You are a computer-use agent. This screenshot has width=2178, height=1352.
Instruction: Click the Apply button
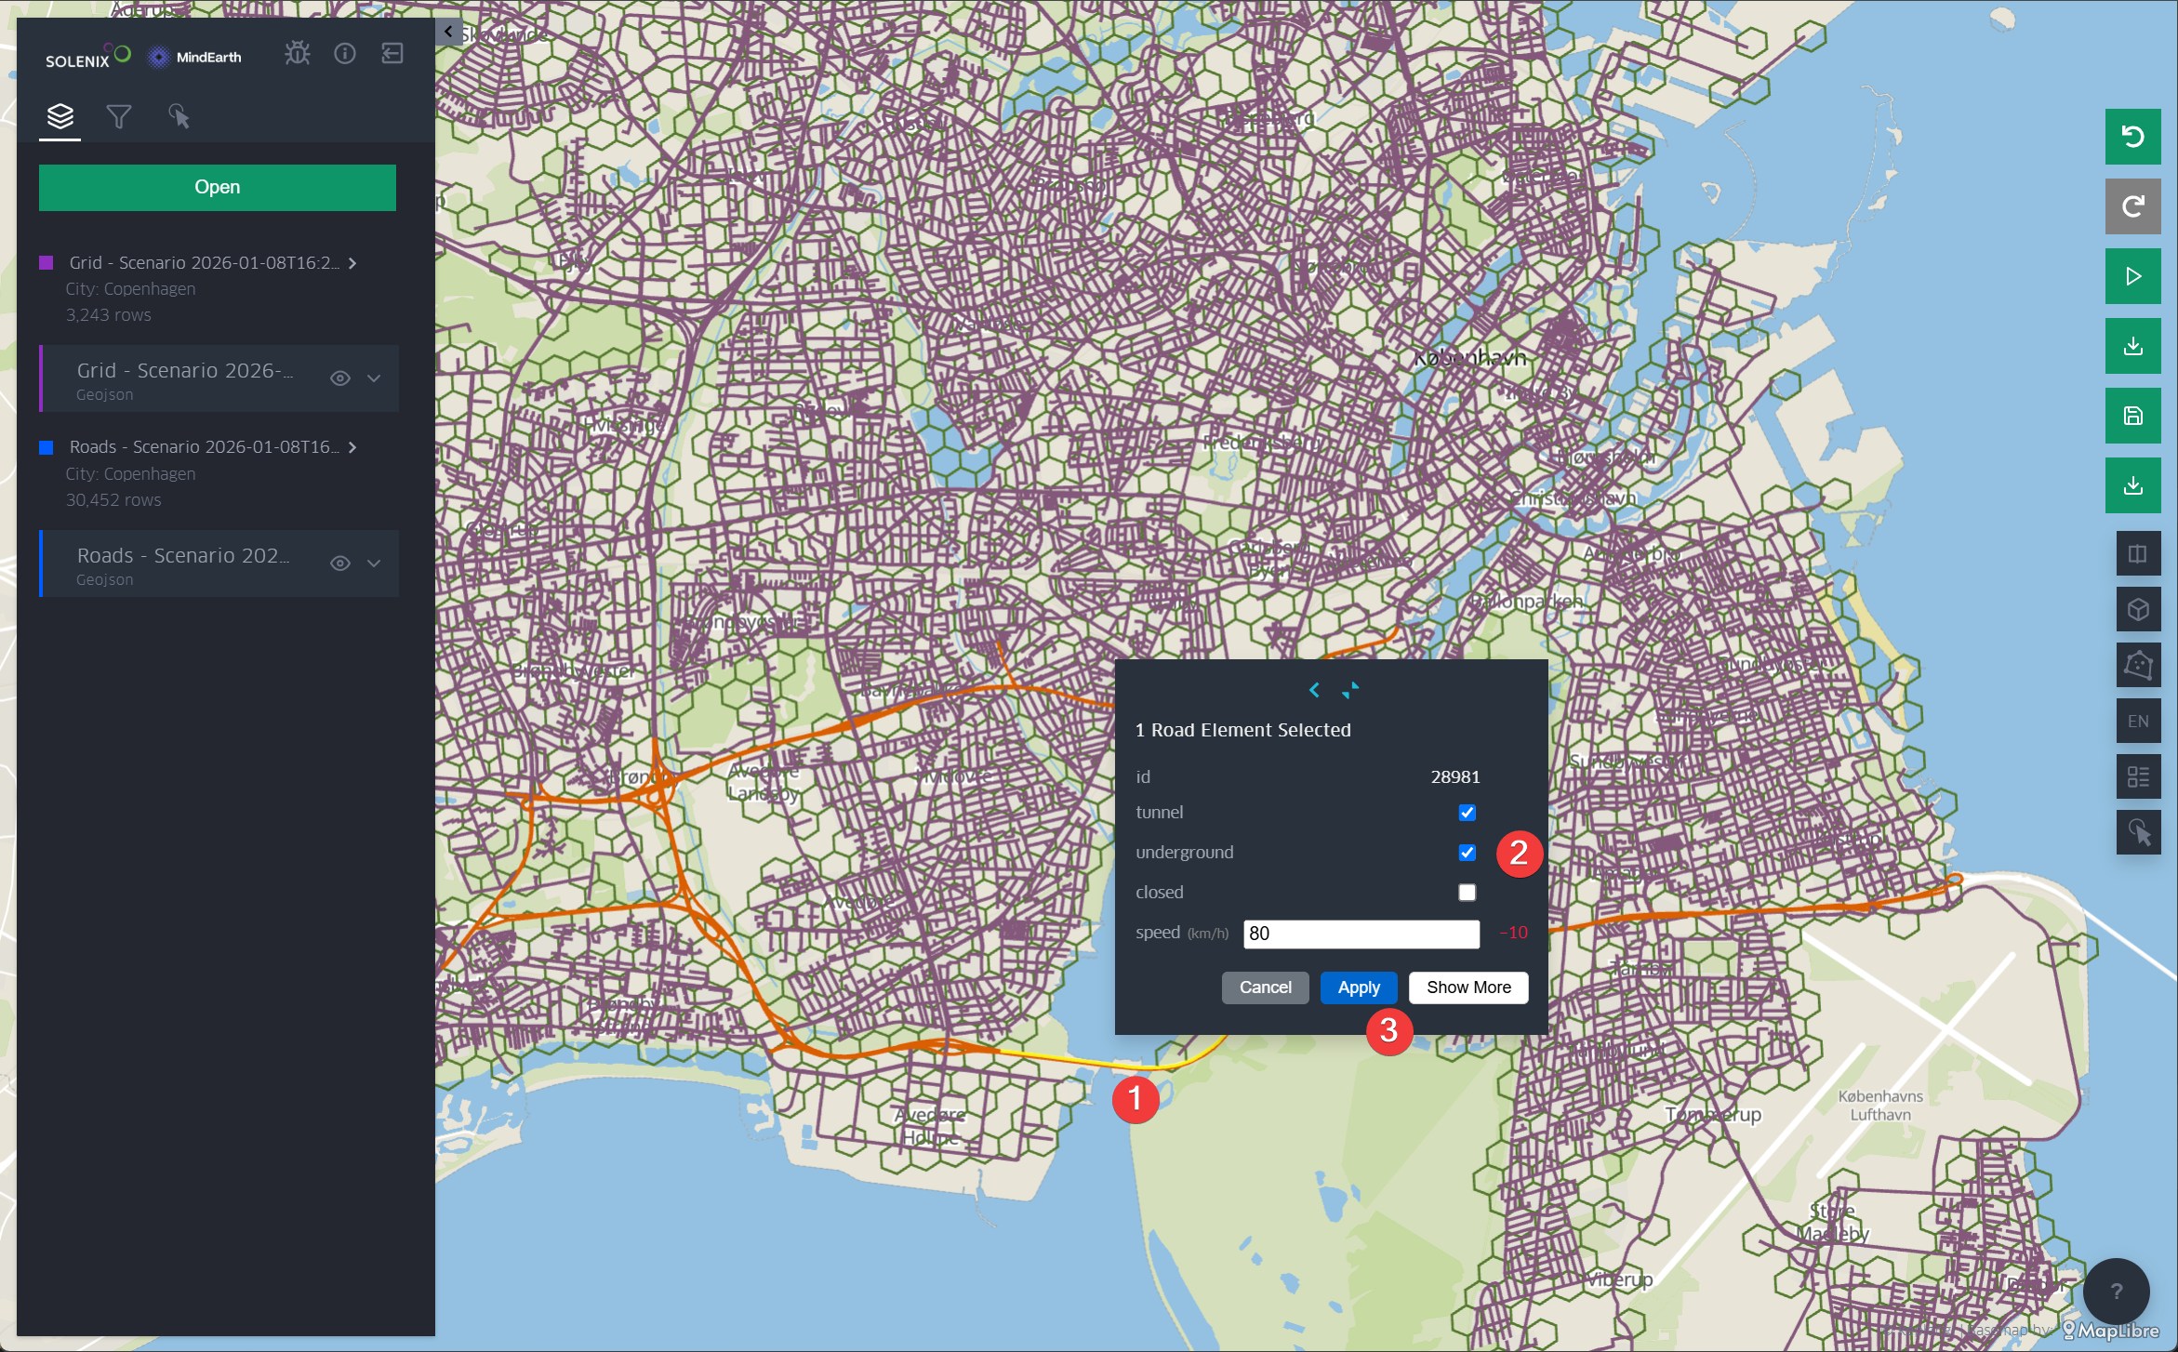pyautogui.click(x=1358, y=987)
